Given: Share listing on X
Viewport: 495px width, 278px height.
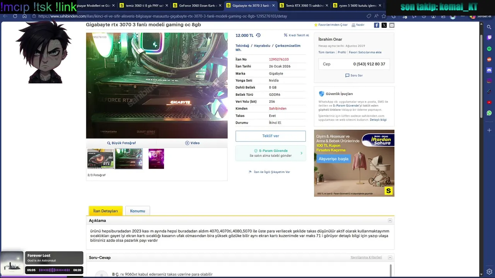Looking at the screenshot, I should point(384,25).
